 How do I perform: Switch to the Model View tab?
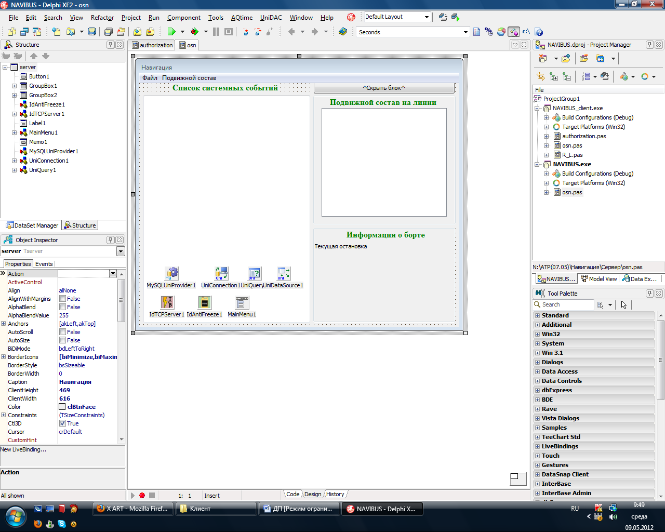point(599,279)
